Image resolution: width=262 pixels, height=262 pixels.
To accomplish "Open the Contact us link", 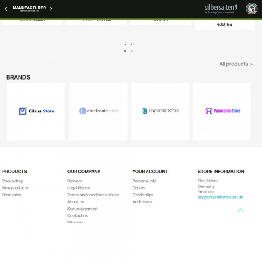I will point(78,216).
